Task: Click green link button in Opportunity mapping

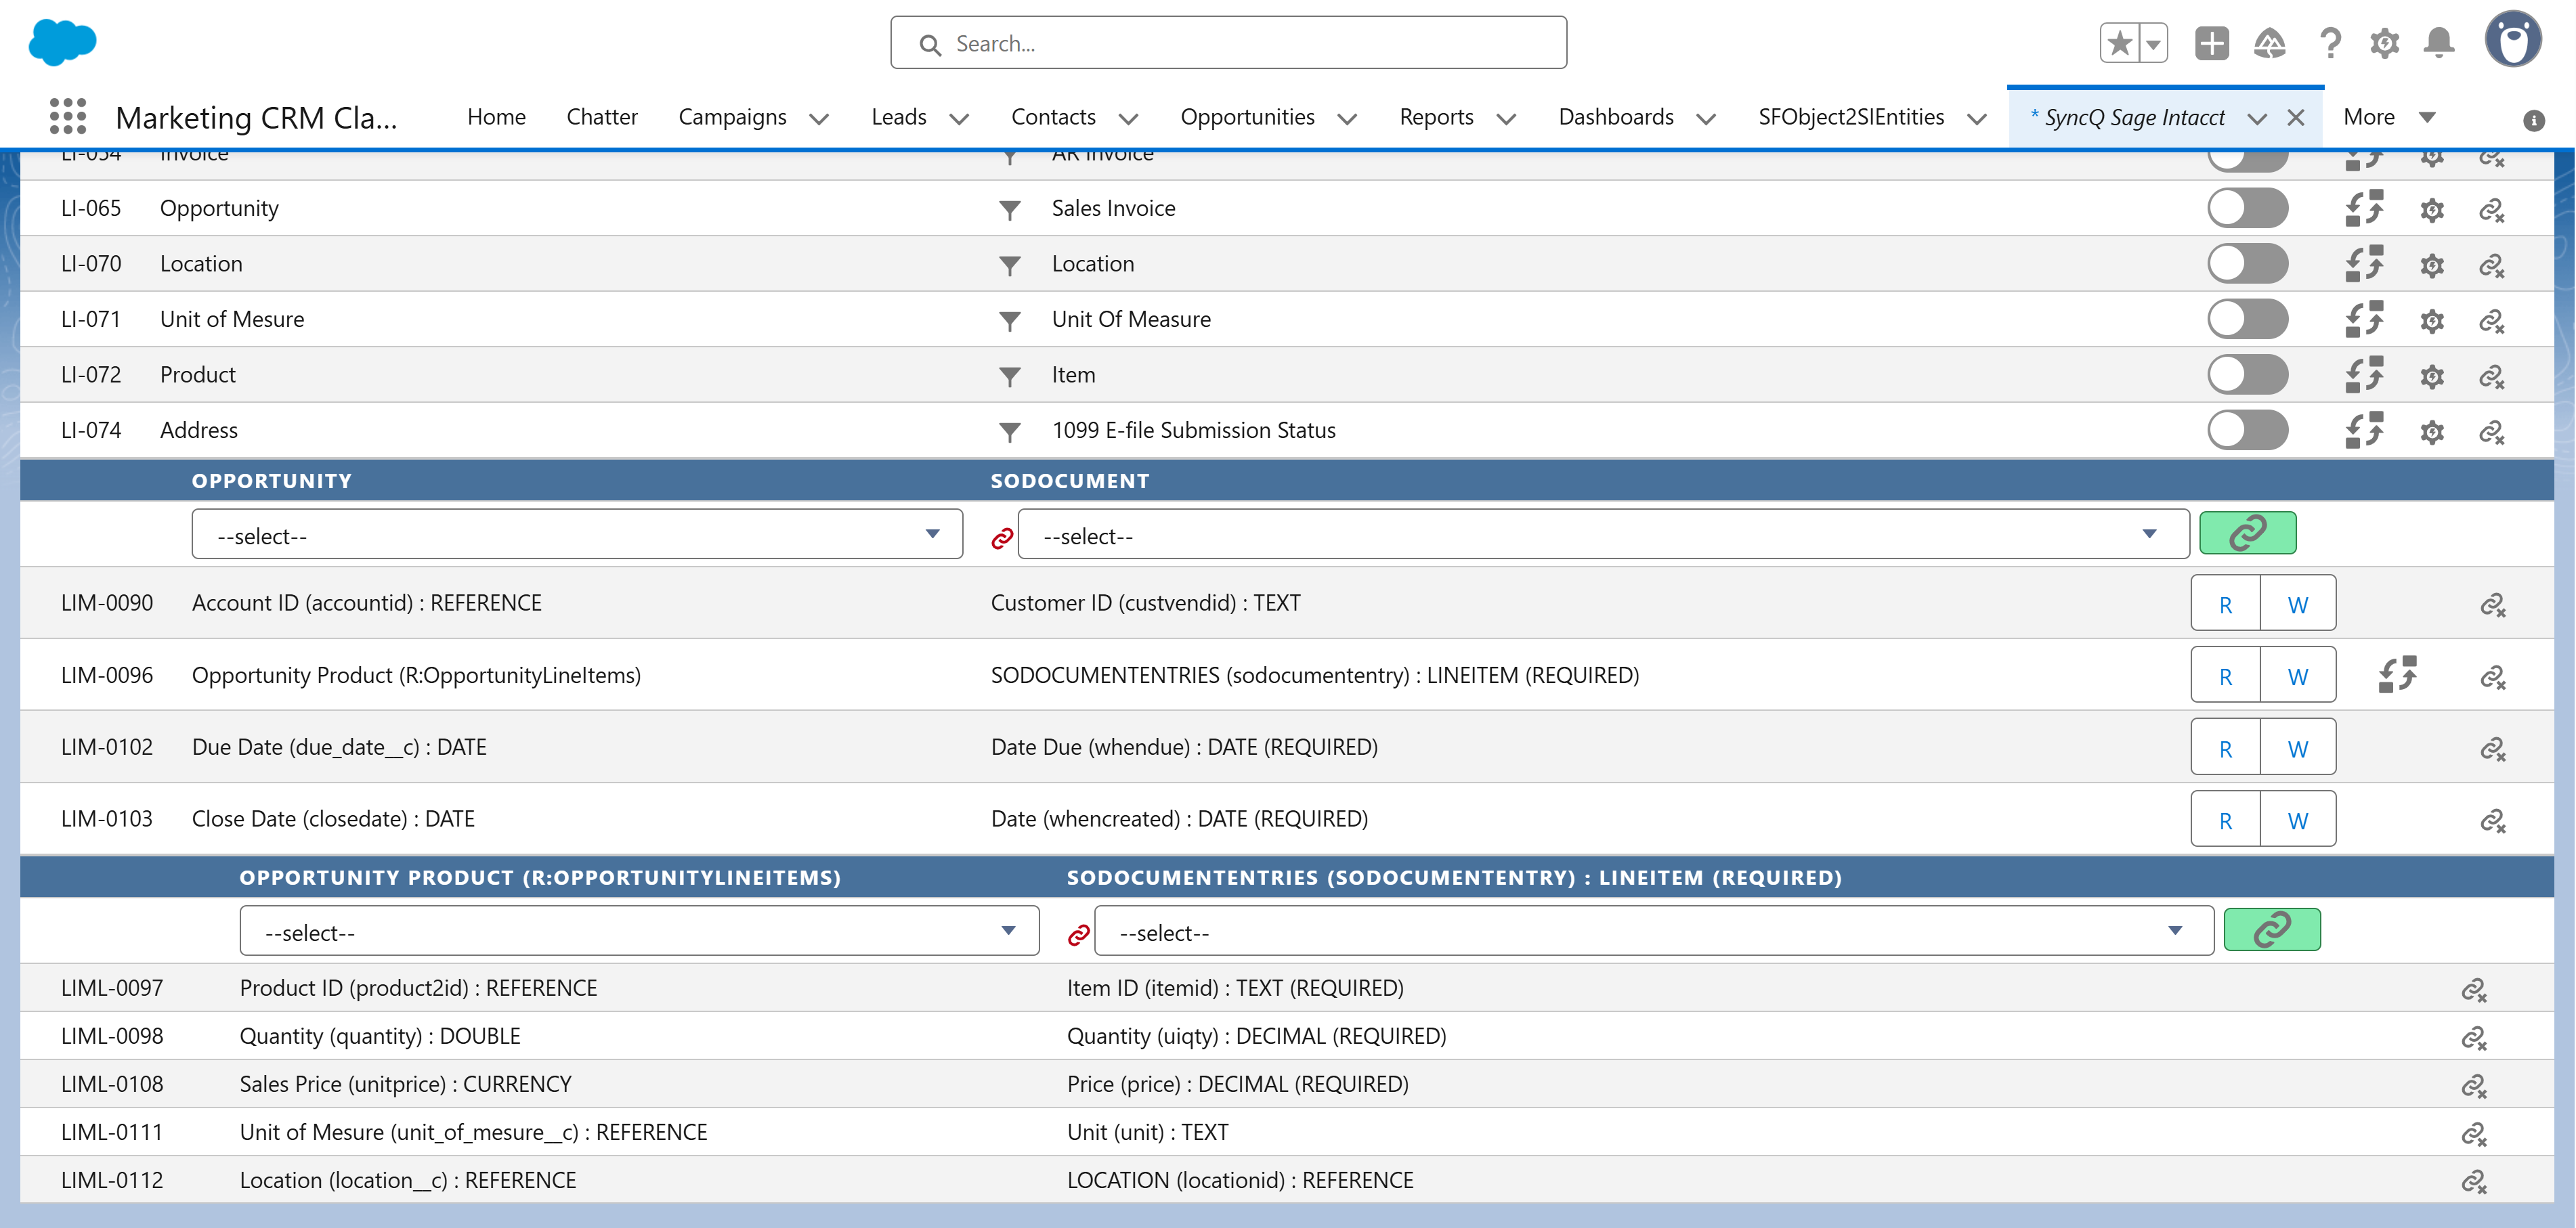Action: 2247,532
